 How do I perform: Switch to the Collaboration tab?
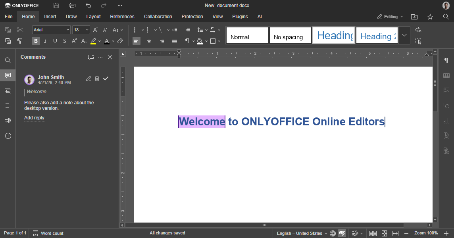tap(158, 17)
